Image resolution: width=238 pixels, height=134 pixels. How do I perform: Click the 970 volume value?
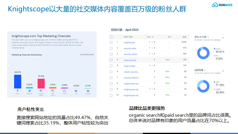(184, 48)
